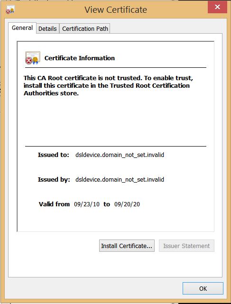Viewport: 231px width, 304px height.
Task: Select the Issued to domain value
Action: click(120, 155)
